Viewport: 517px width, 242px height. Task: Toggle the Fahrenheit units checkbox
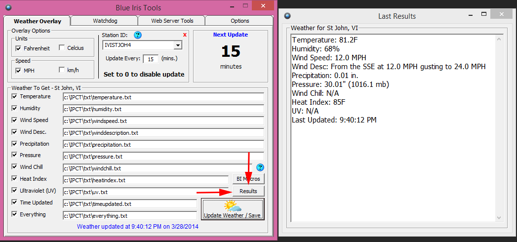18,48
